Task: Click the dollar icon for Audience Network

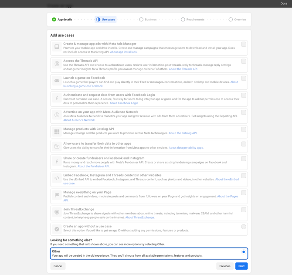Action: tap(57, 115)
